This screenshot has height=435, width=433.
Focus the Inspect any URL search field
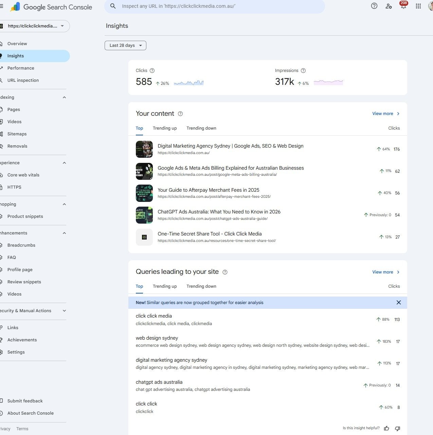[215, 6]
